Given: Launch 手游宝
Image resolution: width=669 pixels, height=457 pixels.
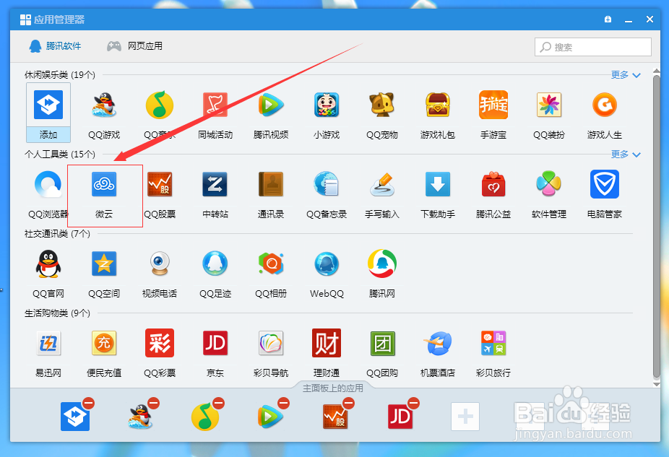Looking at the screenshot, I should pos(493,114).
